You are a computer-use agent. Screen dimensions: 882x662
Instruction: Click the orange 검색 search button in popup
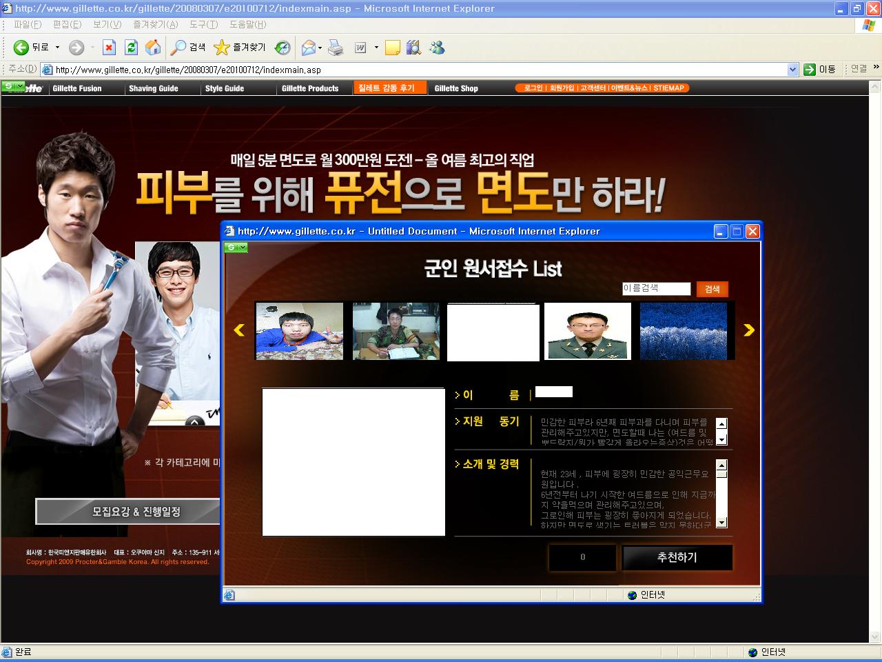712,289
